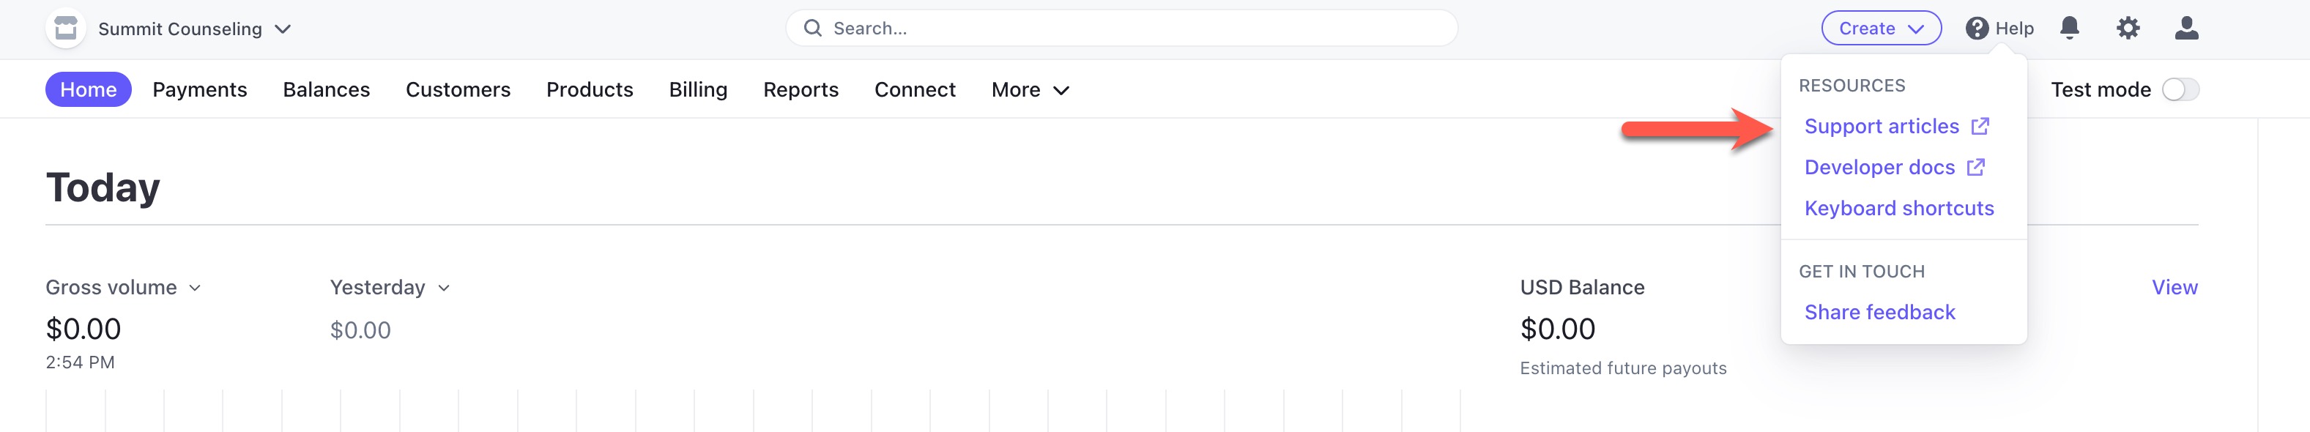
Task: Click external link icon beside Developer docs
Action: 1975,168
